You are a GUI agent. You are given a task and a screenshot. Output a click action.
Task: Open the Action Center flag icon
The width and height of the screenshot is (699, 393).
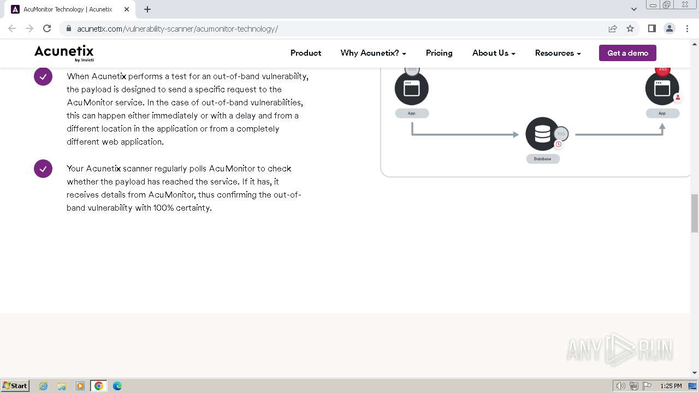647,386
